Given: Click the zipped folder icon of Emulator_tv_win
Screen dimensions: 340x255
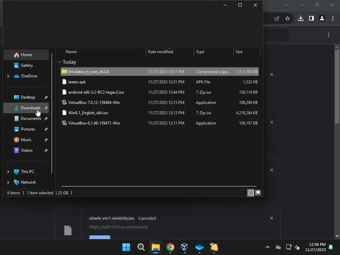Looking at the screenshot, I should pos(64,71).
